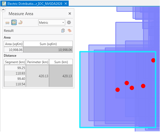This screenshot has height=132, width=160.
Task: Collapse the Measure Area overlay chevron
Action: tap(3, 10)
